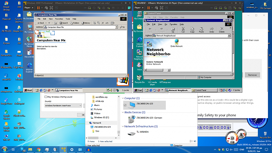
Task: Click Copy in Network Neighborhood toolbar
Action: tap(192, 30)
